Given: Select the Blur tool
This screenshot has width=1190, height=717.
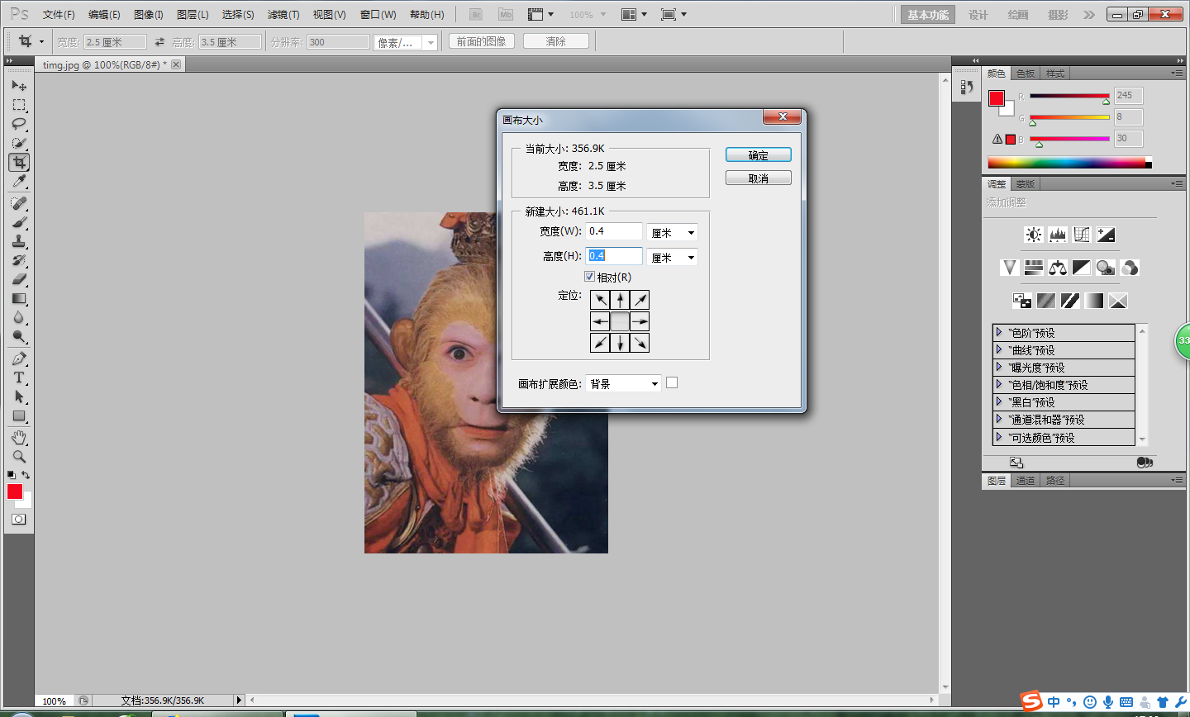Looking at the screenshot, I should click(x=19, y=317).
